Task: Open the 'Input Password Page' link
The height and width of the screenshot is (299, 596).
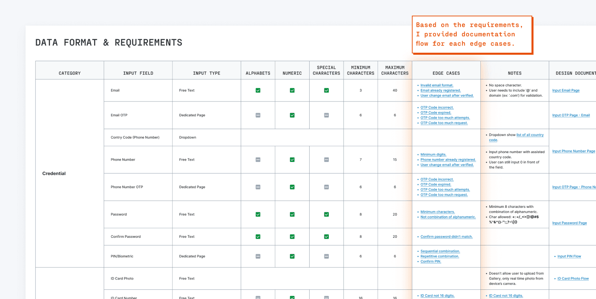Action: pos(570,223)
